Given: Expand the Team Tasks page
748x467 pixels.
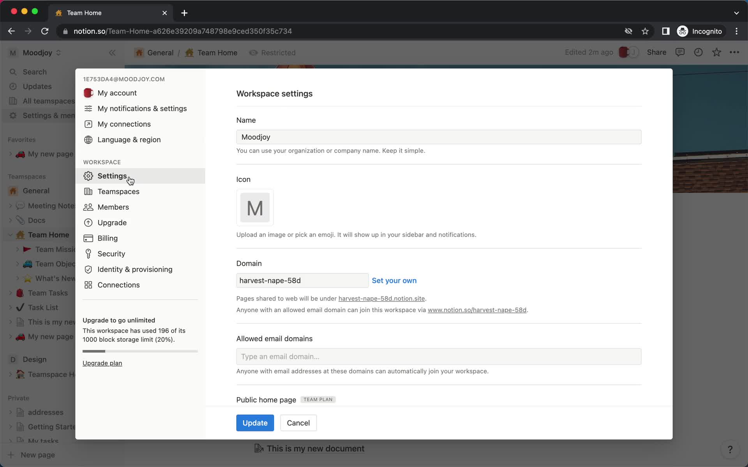Looking at the screenshot, I should coord(11,293).
